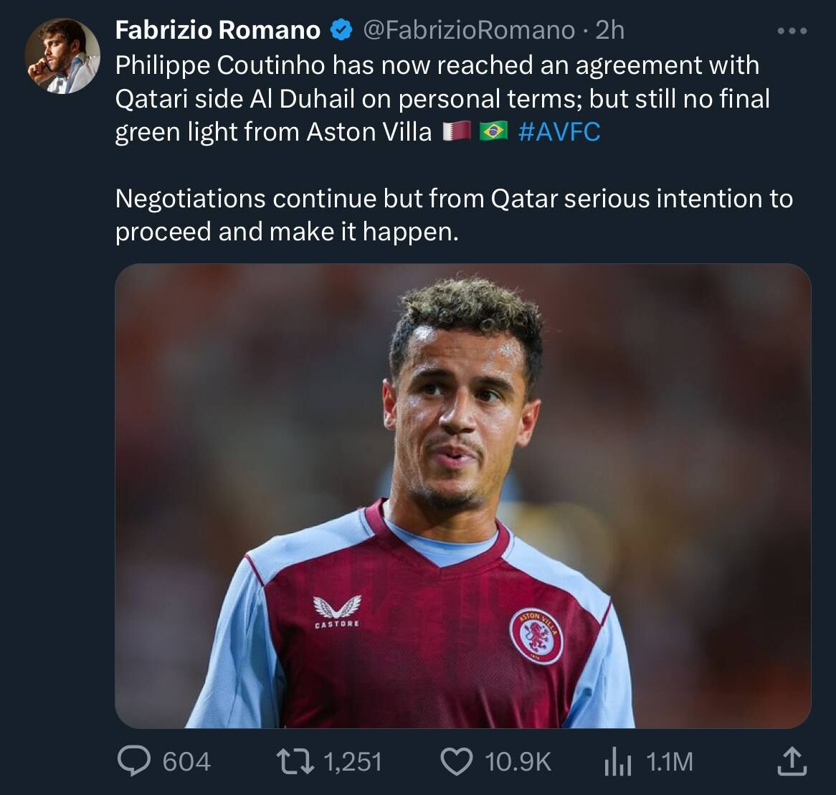Screen dimensions: 836x795
Task: Click the Brazil flag emoji in tweet
Action: 493,132
